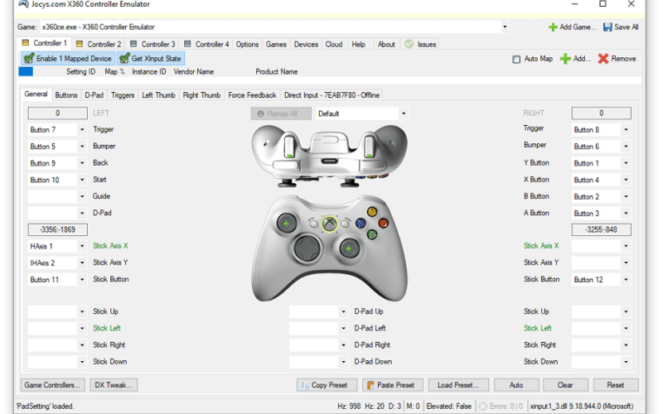Open right Stick Button 12 dropdown

coord(627,280)
